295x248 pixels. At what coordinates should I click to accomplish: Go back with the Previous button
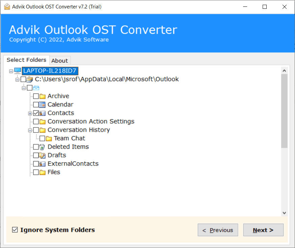tap(218, 230)
